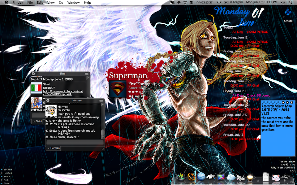Click the sticky note minus button
297x185 pixels.
coord(283,102)
